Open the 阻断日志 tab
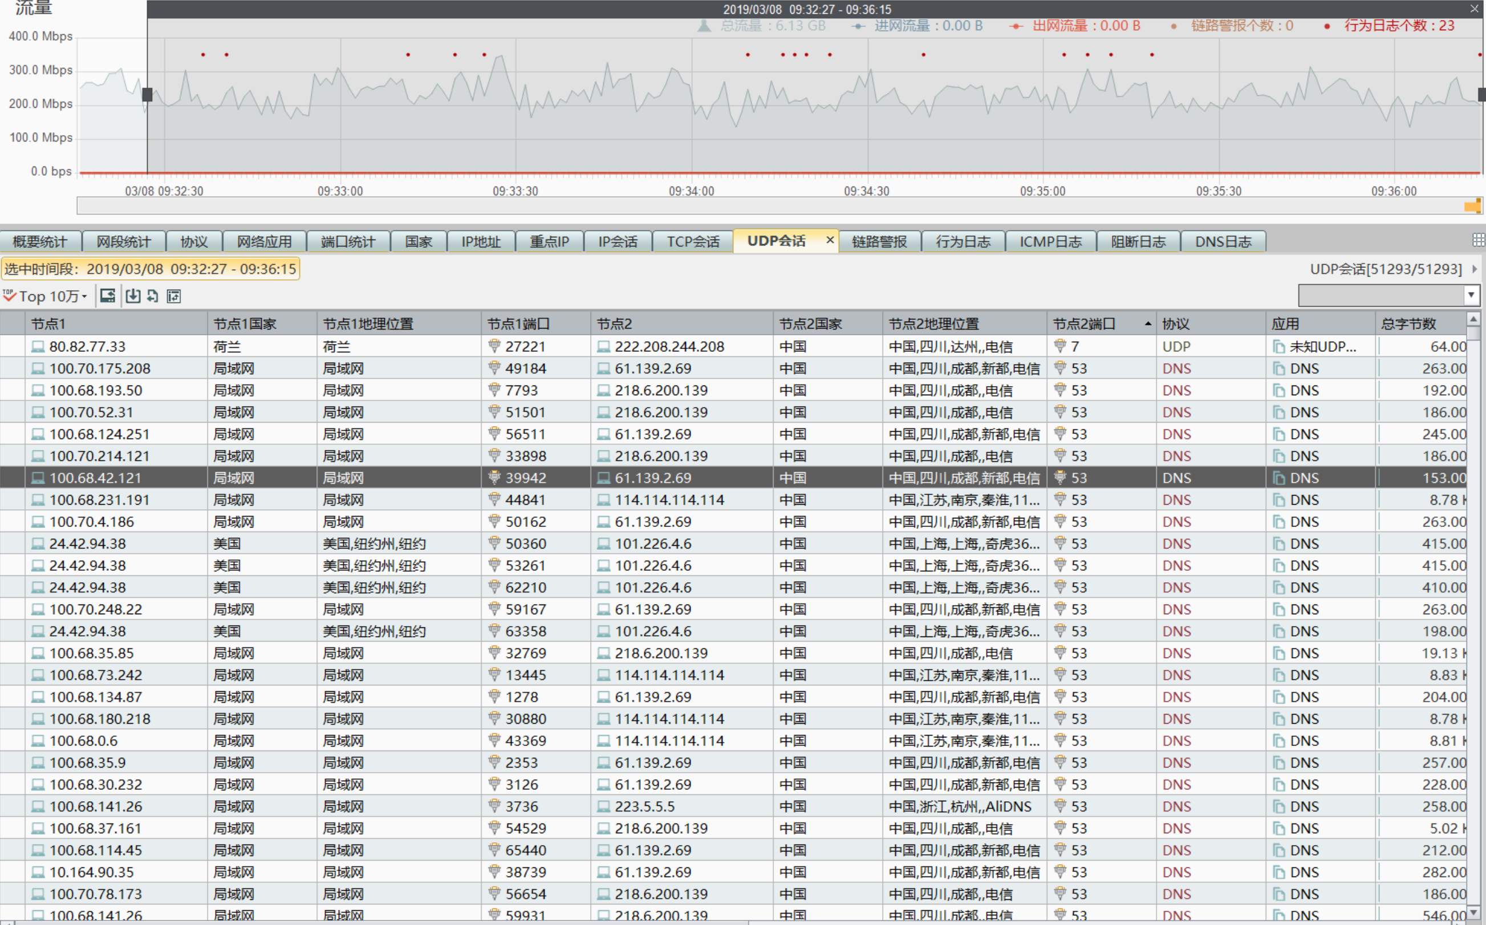 (x=1138, y=242)
